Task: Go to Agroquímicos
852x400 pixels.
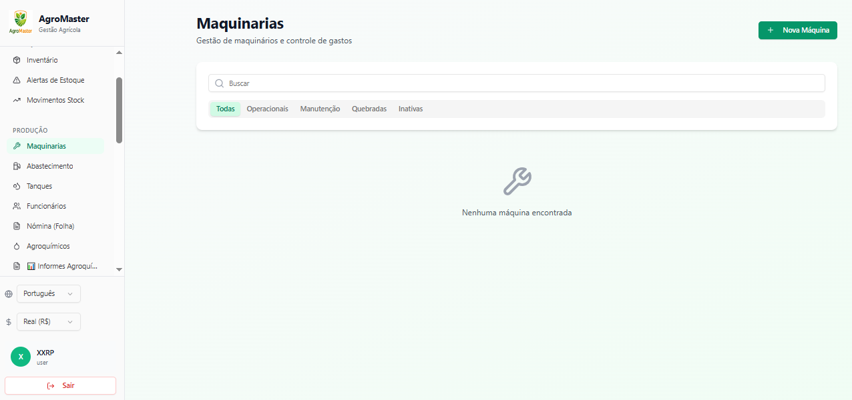Action: coord(55,246)
